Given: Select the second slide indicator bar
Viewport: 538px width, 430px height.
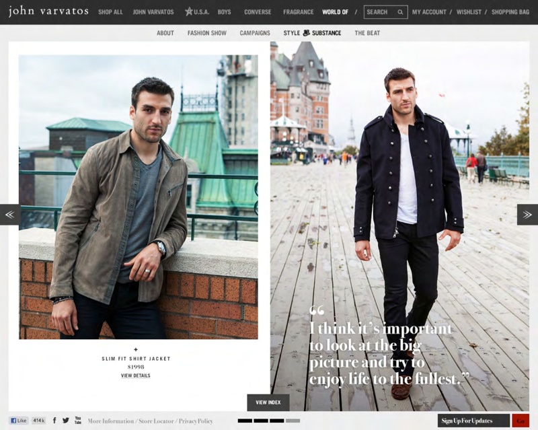Looking at the screenshot, I should coord(261,421).
